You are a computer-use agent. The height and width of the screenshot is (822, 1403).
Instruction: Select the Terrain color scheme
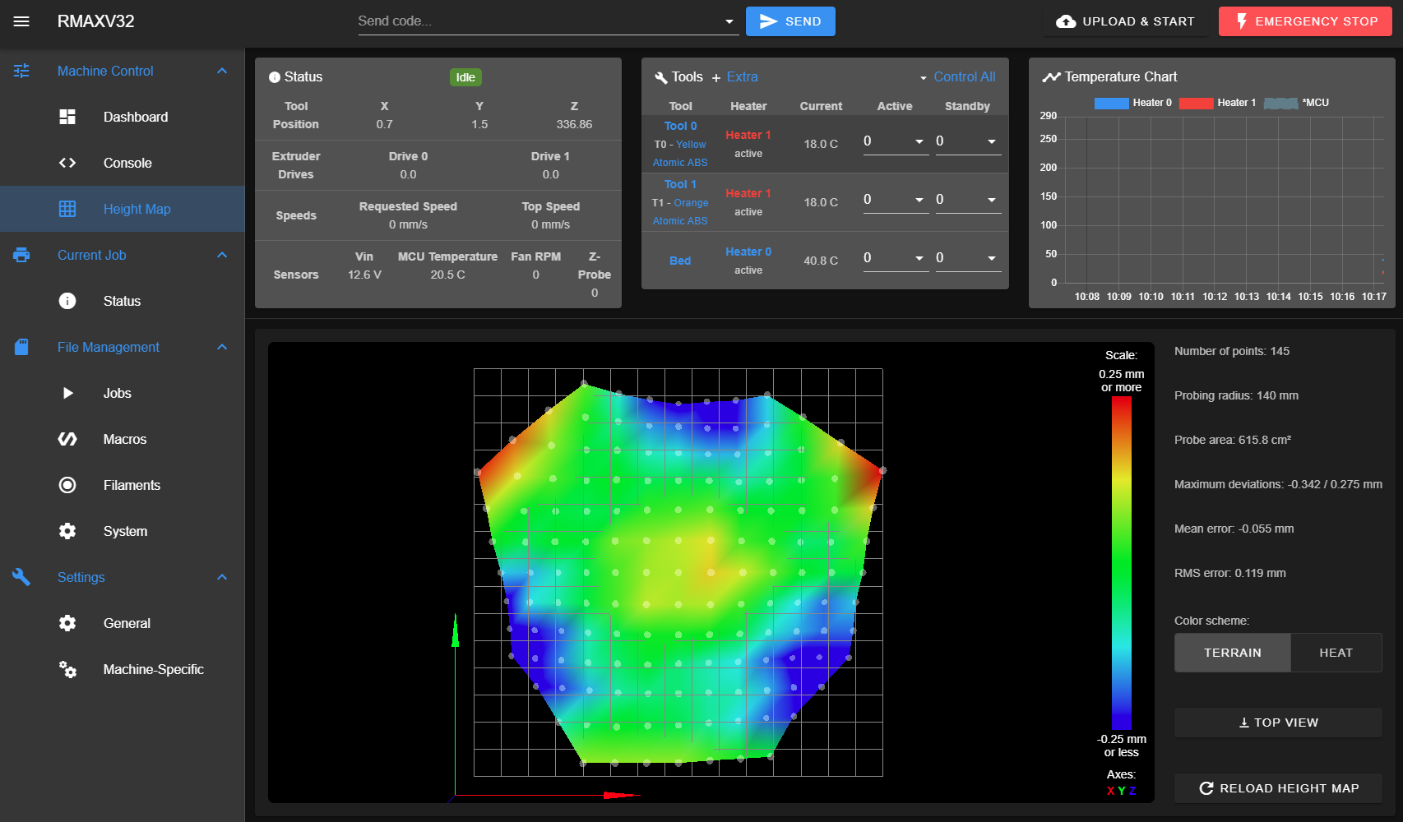pos(1232,653)
